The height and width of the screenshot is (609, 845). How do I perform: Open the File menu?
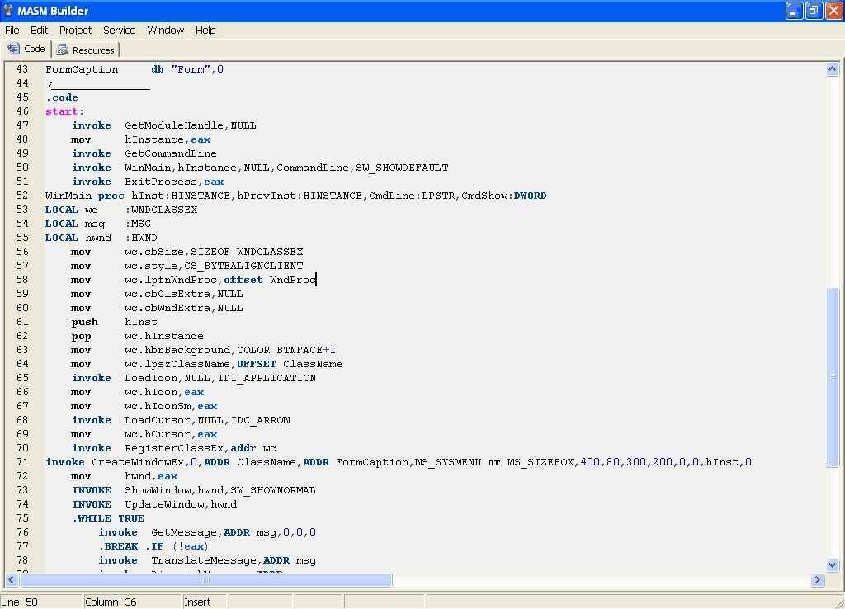[12, 31]
